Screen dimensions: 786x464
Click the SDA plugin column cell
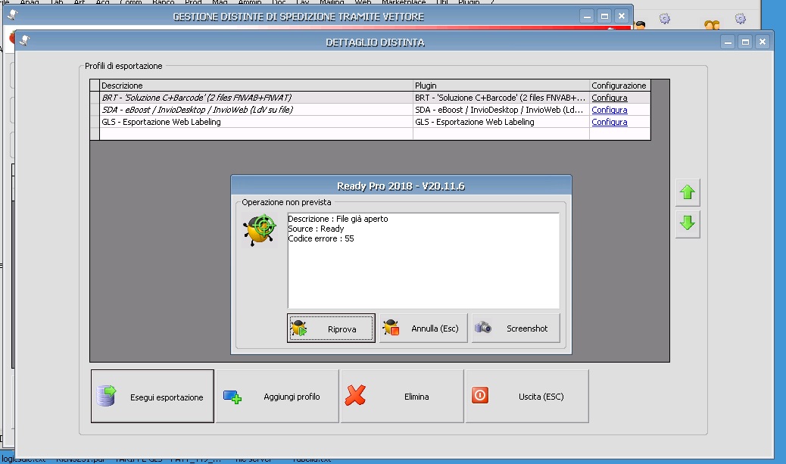point(501,110)
